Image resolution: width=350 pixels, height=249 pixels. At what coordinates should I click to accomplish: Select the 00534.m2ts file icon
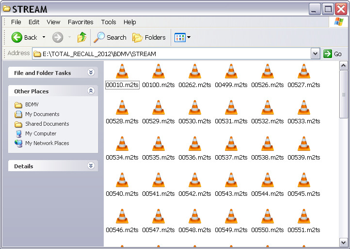pyautogui.click(x=122, y=144)
